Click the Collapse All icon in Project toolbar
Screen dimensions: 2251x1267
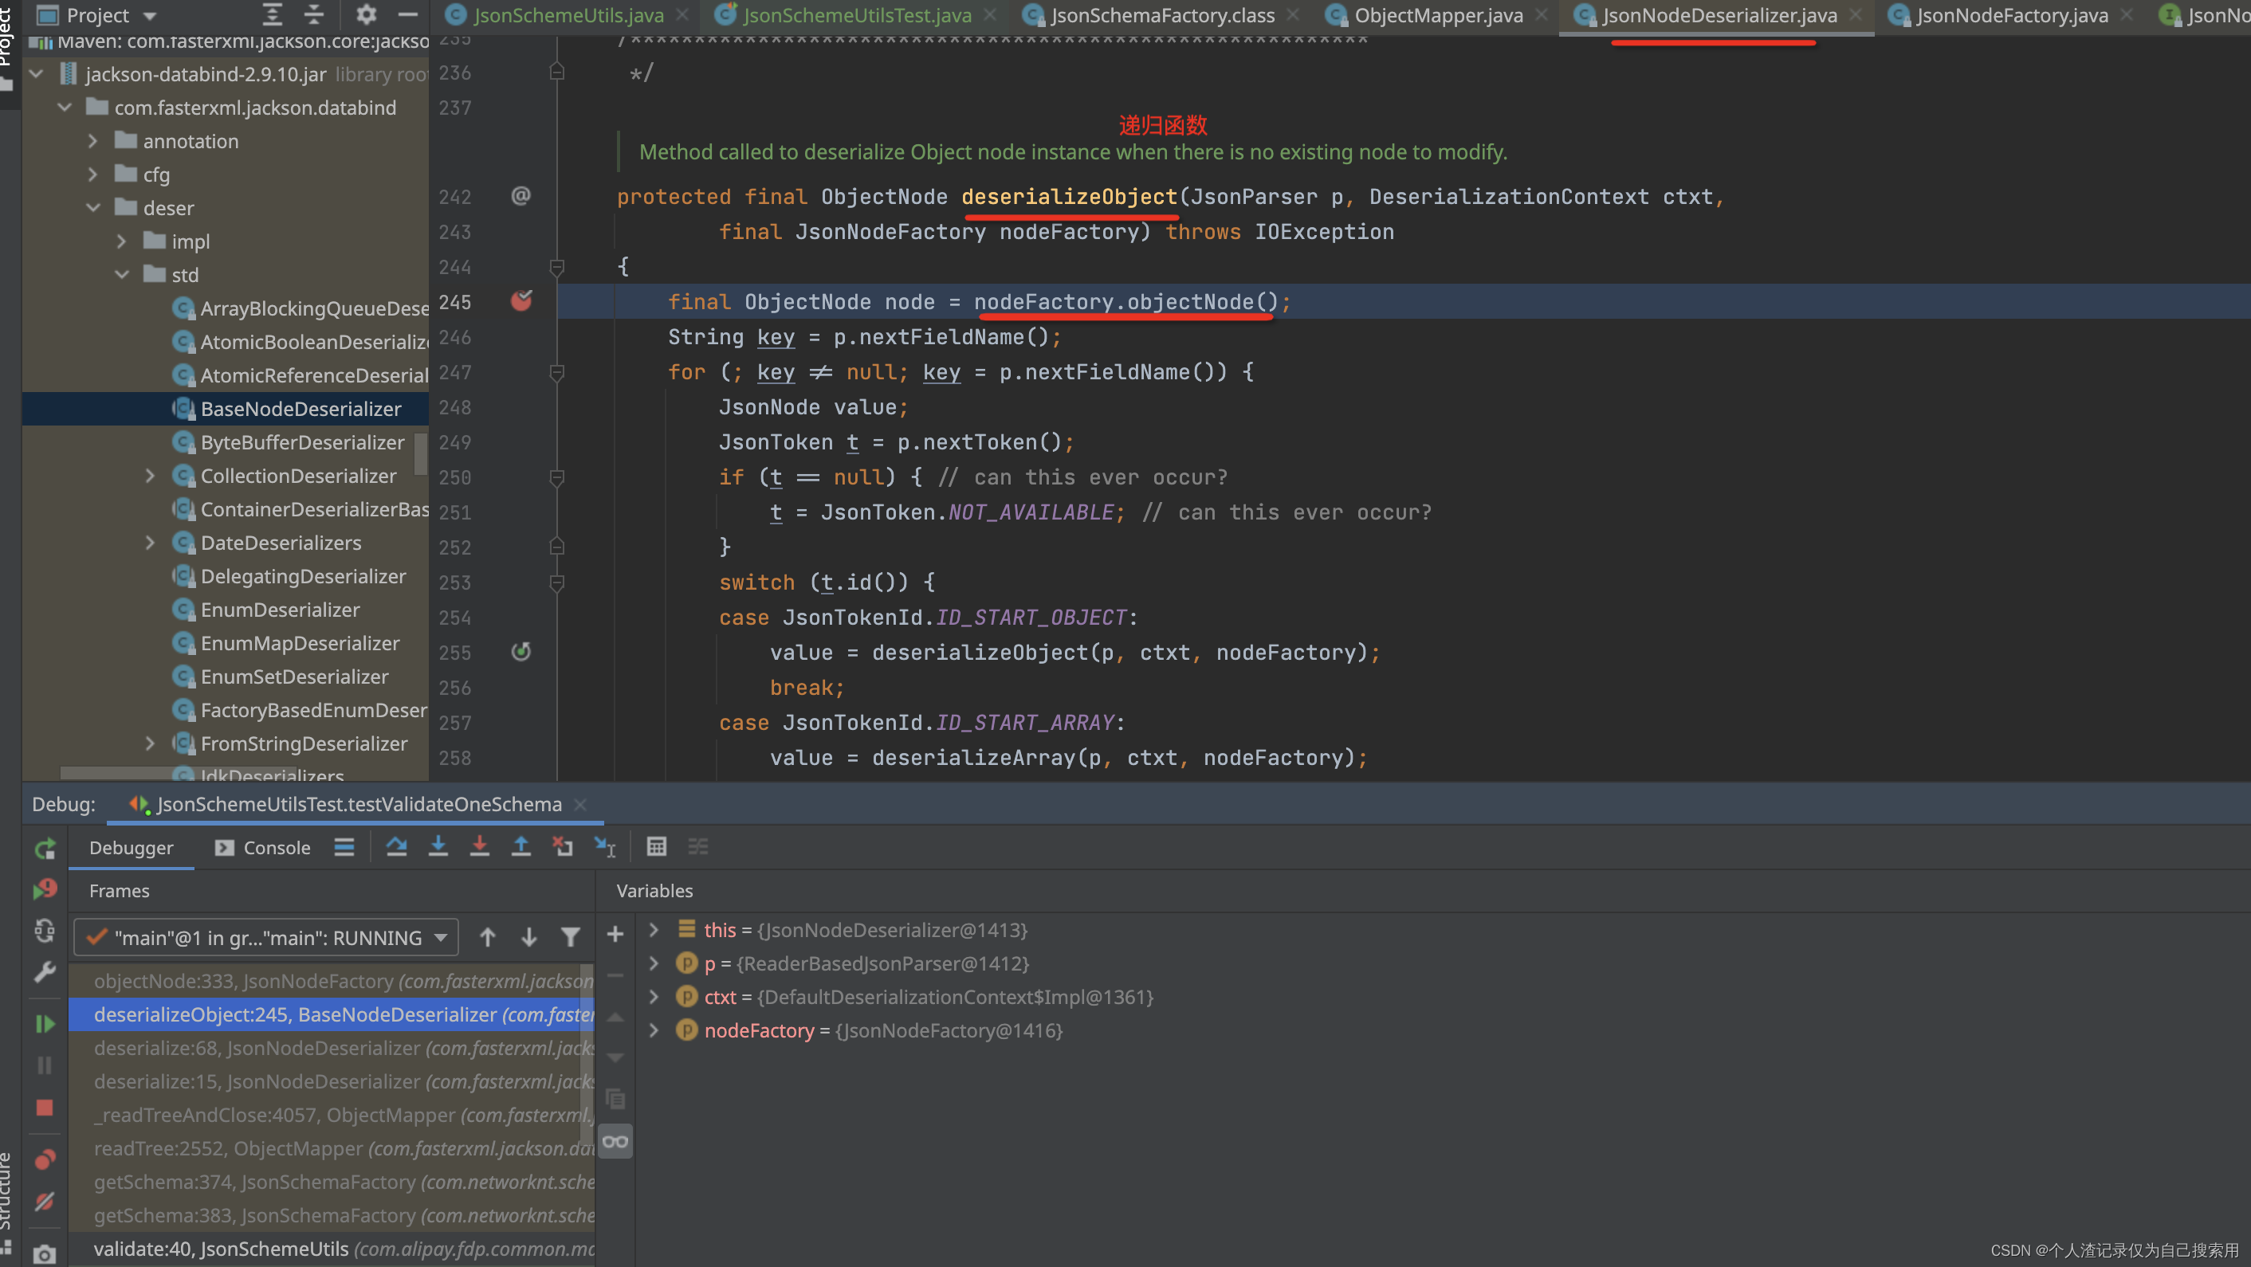[314, 15]
